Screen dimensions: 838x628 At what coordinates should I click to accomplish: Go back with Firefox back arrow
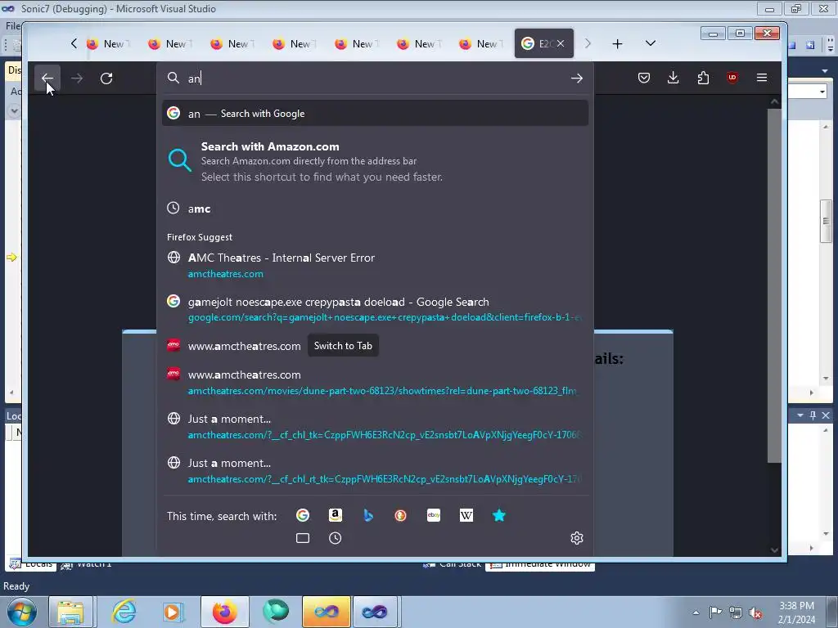pyautogui.click(x=47, y=78)
